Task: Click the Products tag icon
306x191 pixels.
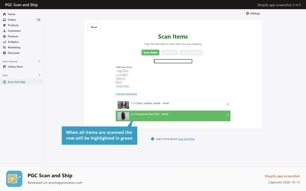Action: [x=4, y=25]
